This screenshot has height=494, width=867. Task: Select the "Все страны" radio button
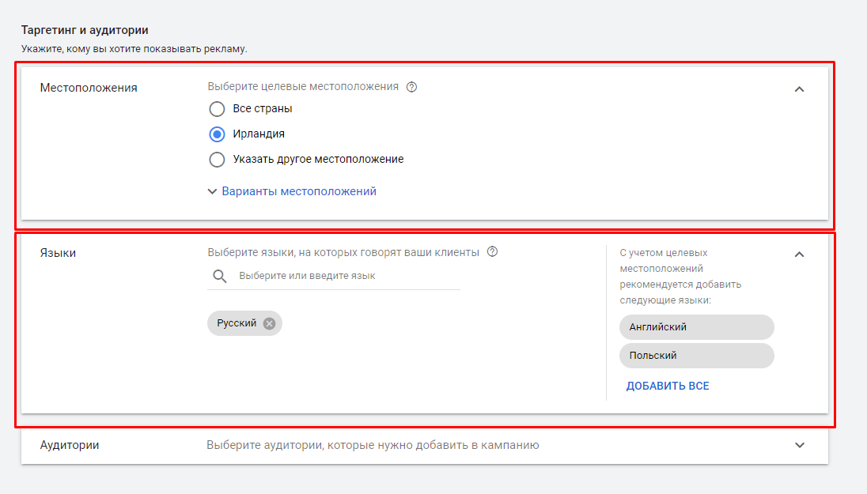click(x=217, y=109)
